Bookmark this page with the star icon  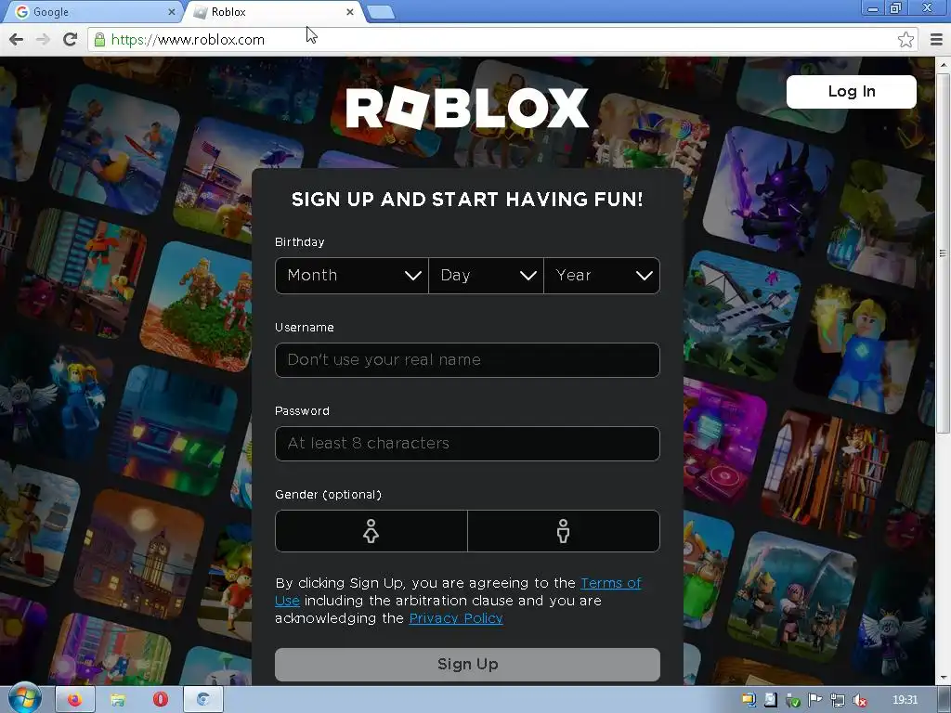[x=905, y=39]
